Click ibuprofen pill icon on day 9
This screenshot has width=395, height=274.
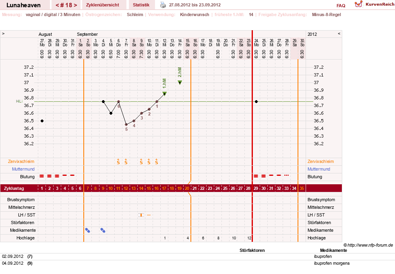click(x=103, y=230)
